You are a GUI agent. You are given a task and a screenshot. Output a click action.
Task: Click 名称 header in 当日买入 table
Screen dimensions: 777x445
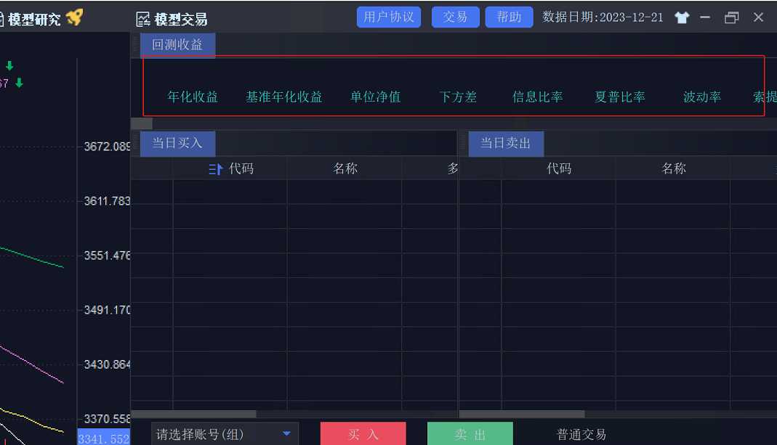coord(345,169)
